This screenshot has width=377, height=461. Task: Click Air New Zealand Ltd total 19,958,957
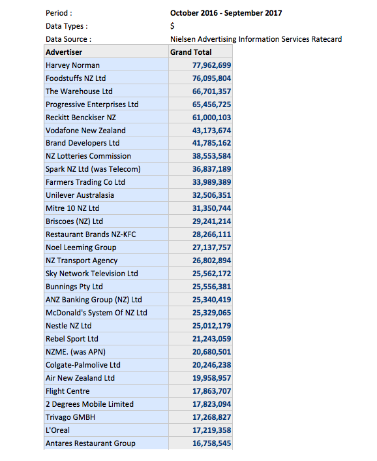click(x=200, y=378)
